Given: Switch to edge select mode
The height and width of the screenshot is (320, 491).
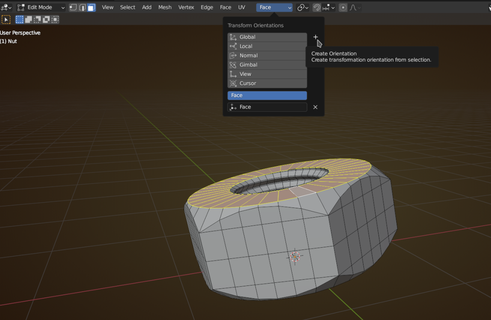Looking at the screenshot, I should tap(82, 8).
